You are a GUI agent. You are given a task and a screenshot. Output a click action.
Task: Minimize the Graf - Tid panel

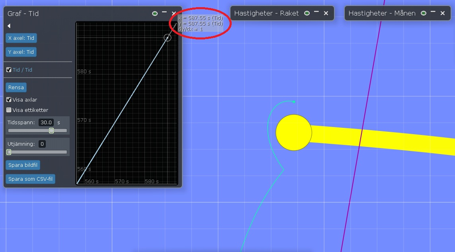click(164, 13)
